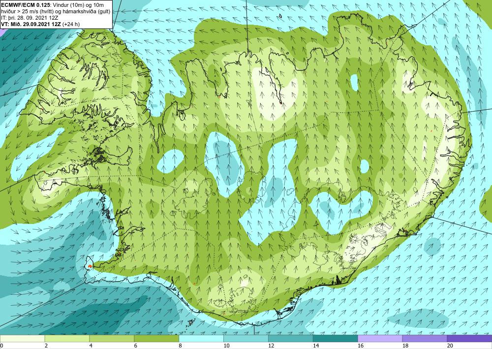Click the pale cream 0–2 m/s legend swatch

pyautogui.click(x=22, y=338)
